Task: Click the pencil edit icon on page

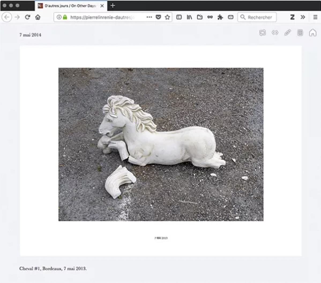Action: [288, 33]
